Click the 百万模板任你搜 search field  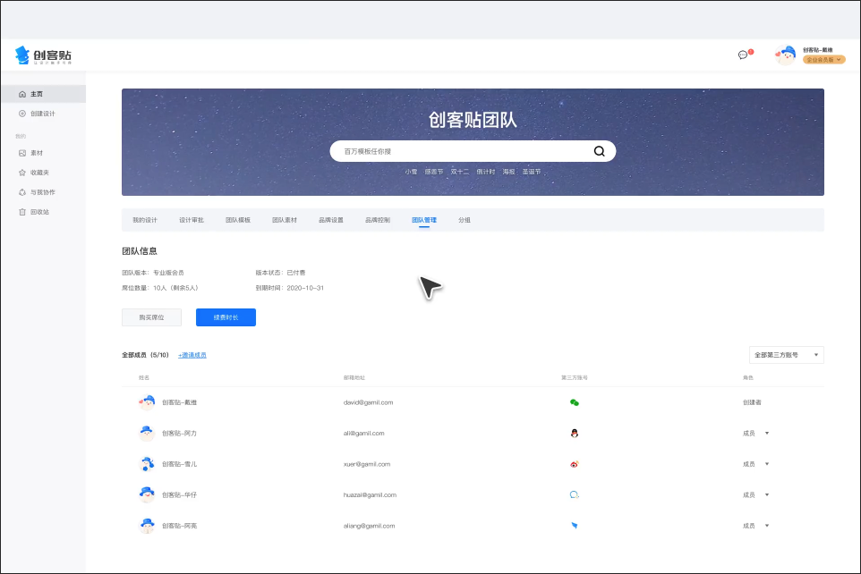(456, 151)
